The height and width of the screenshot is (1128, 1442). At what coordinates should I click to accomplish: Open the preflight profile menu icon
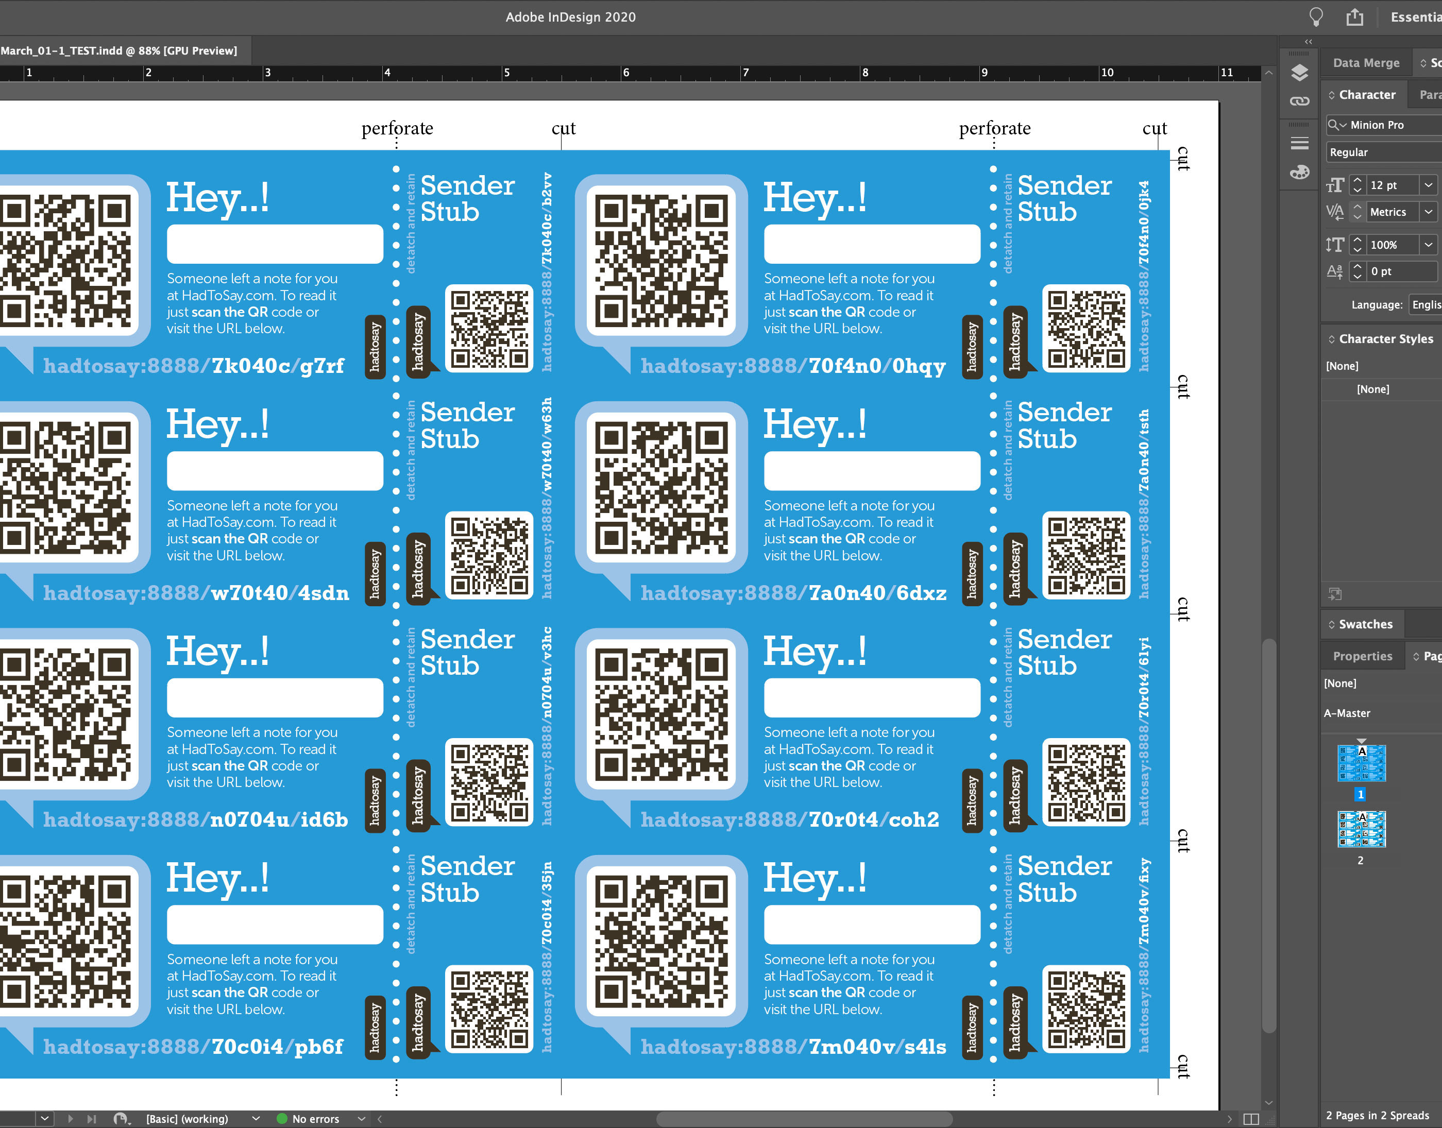(122, 1119)
